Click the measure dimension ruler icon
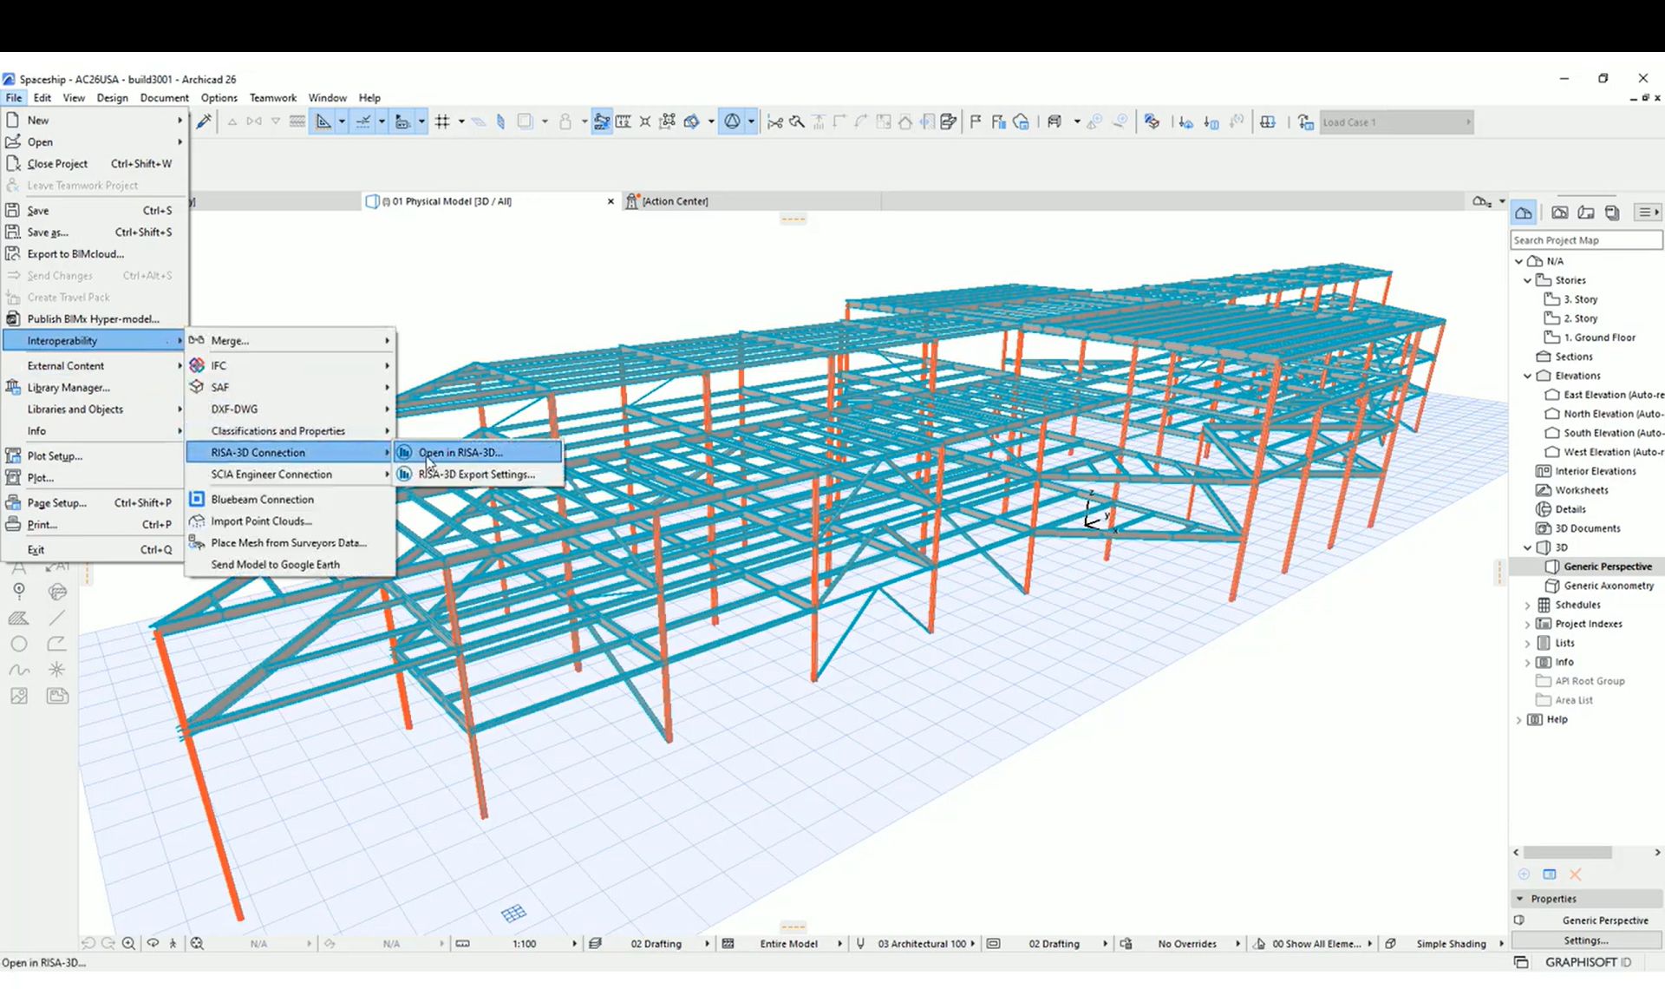The image size is (1665, 989). [x=623, y=121]
